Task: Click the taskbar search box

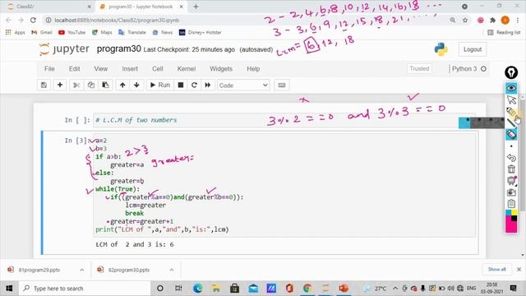Action: click(x=84, y=289)
